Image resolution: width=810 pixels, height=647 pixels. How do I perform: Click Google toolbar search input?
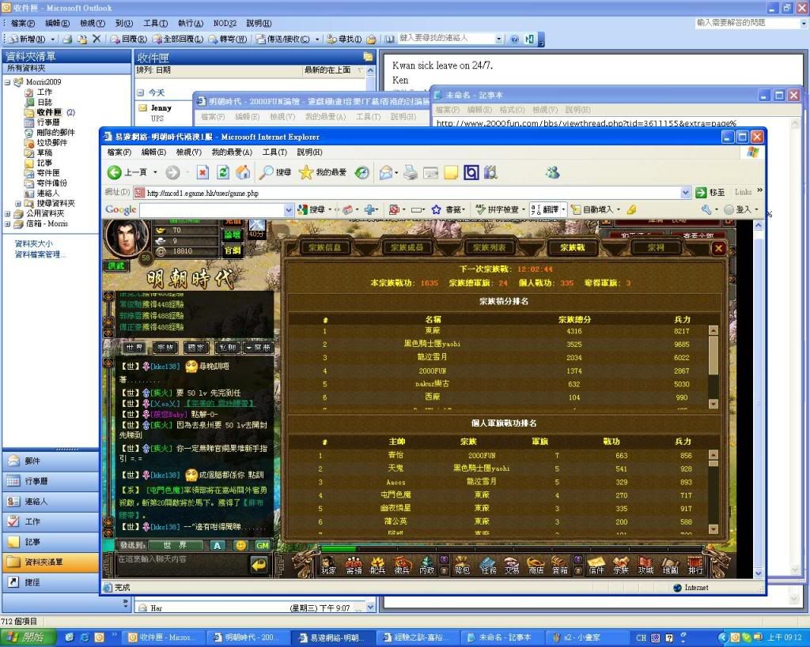212,209
